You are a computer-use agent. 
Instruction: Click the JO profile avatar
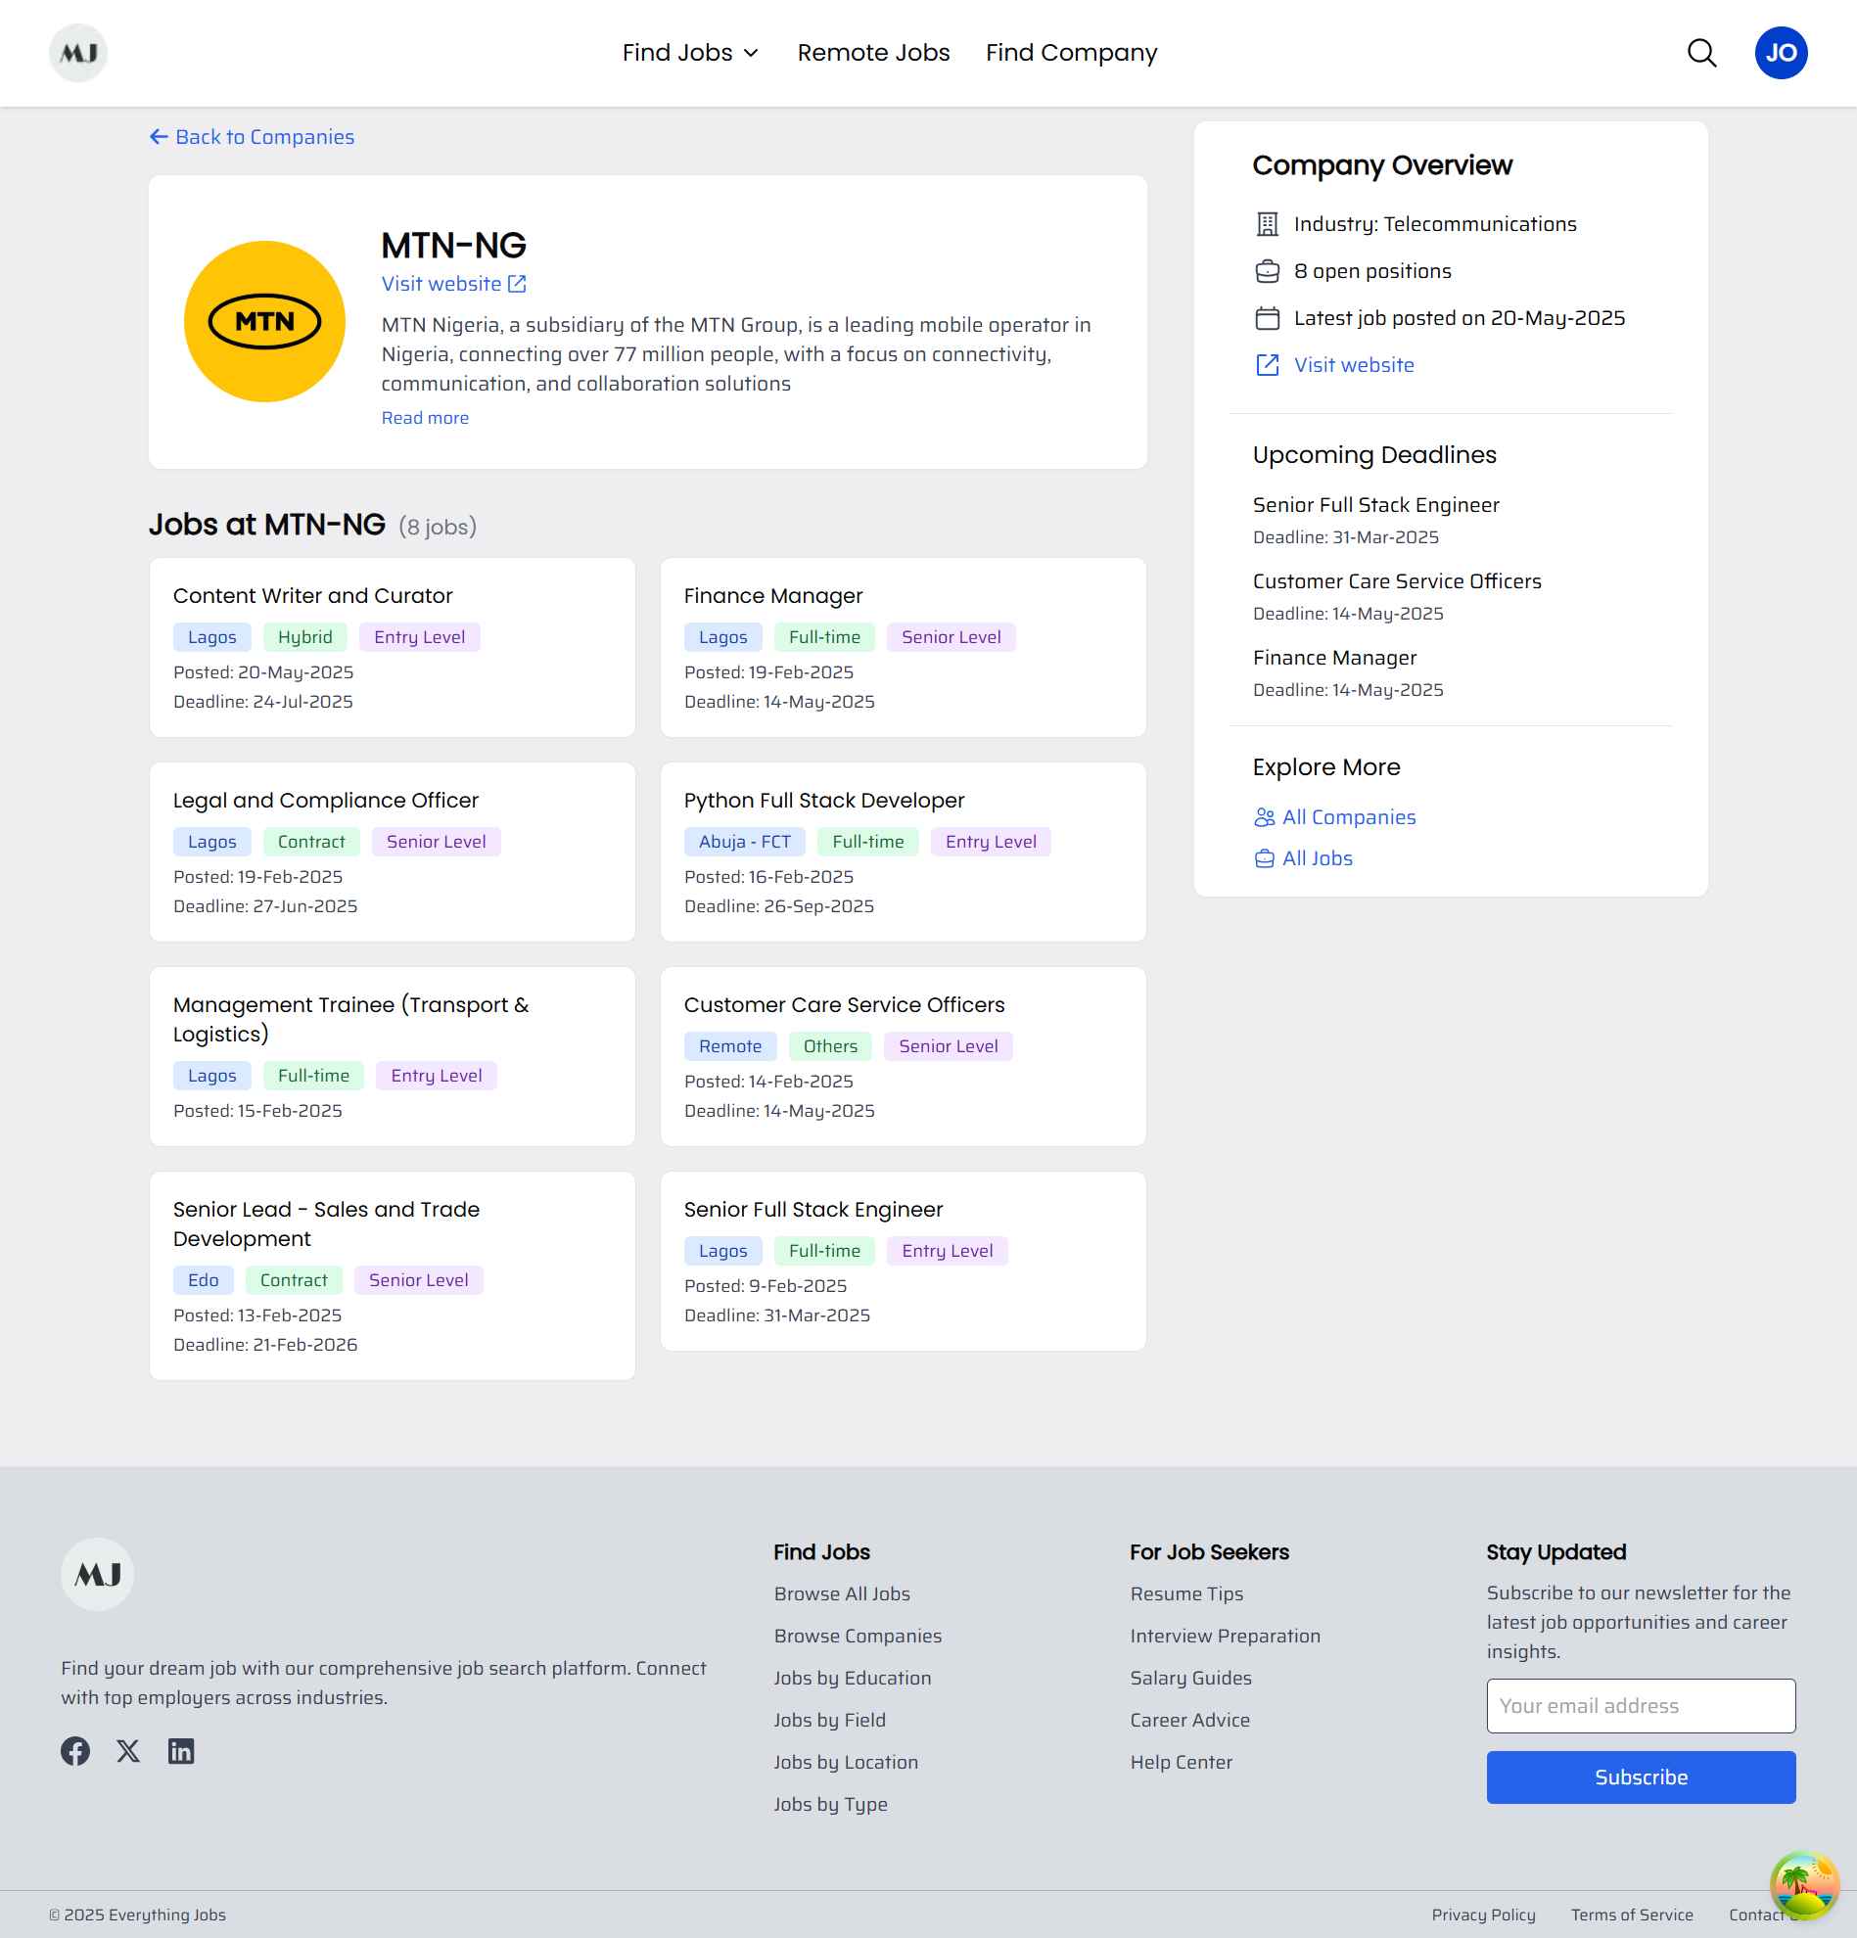(x=1782, y=53)
